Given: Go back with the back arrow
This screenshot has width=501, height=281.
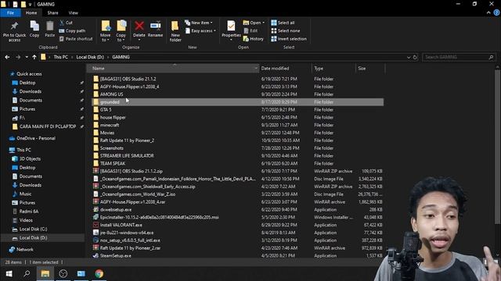Looking at the screenshot, I should [7, 57].
